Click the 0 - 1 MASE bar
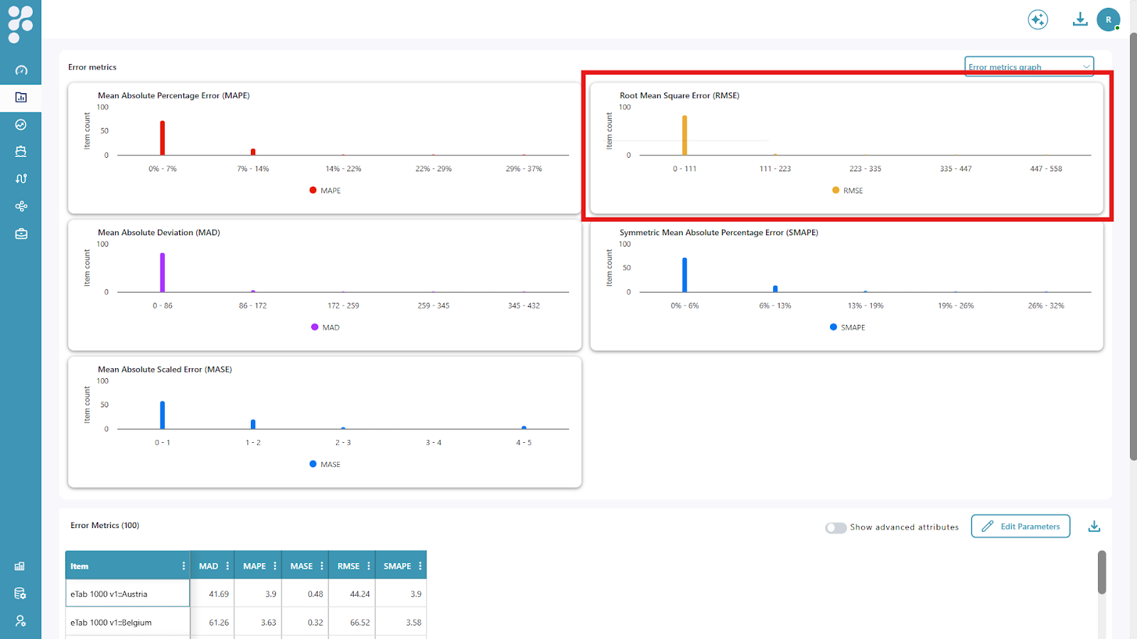 tap(162, 415)
